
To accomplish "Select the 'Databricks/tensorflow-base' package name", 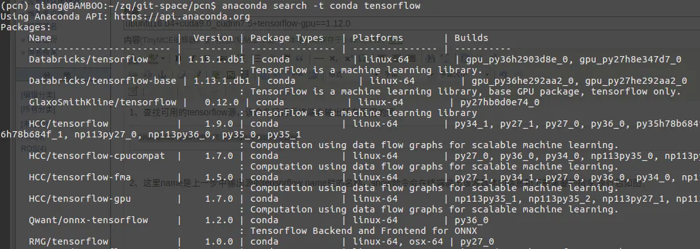I will [x=102, y=81].
